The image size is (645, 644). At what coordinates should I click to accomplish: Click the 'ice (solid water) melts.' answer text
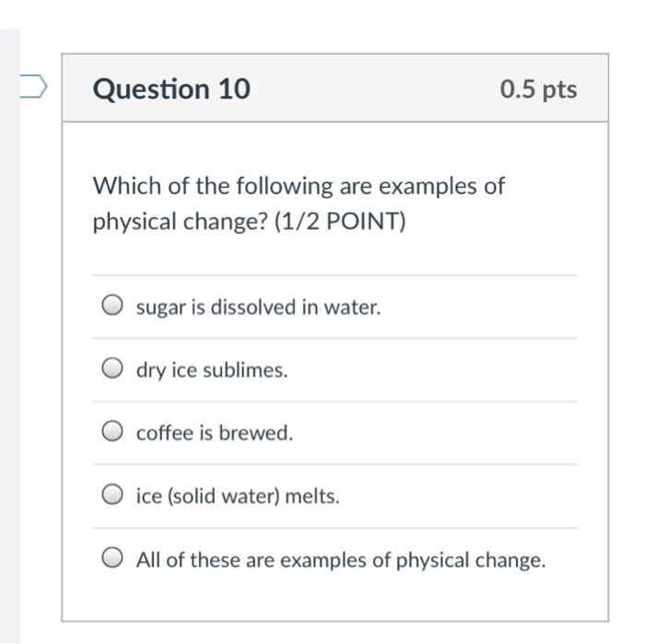tap(238, 497)
